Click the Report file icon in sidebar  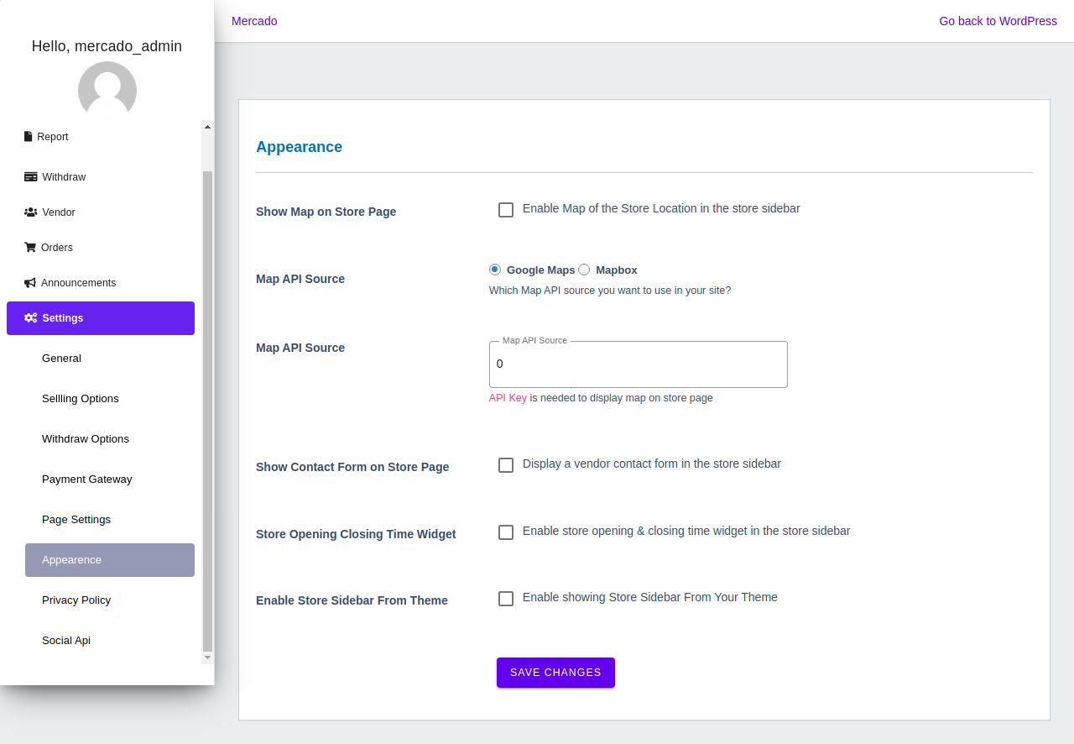(29, 137)
